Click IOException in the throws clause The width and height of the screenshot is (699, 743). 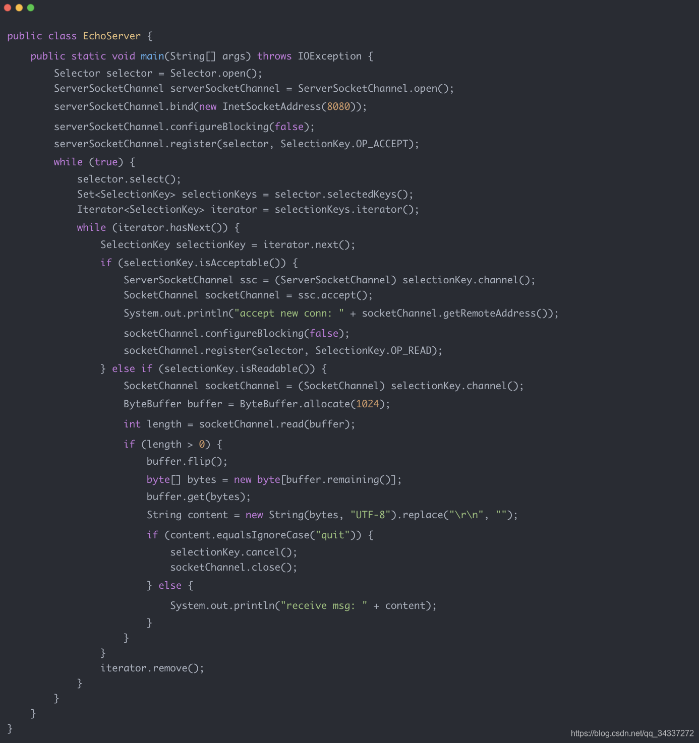pos(330,56)
